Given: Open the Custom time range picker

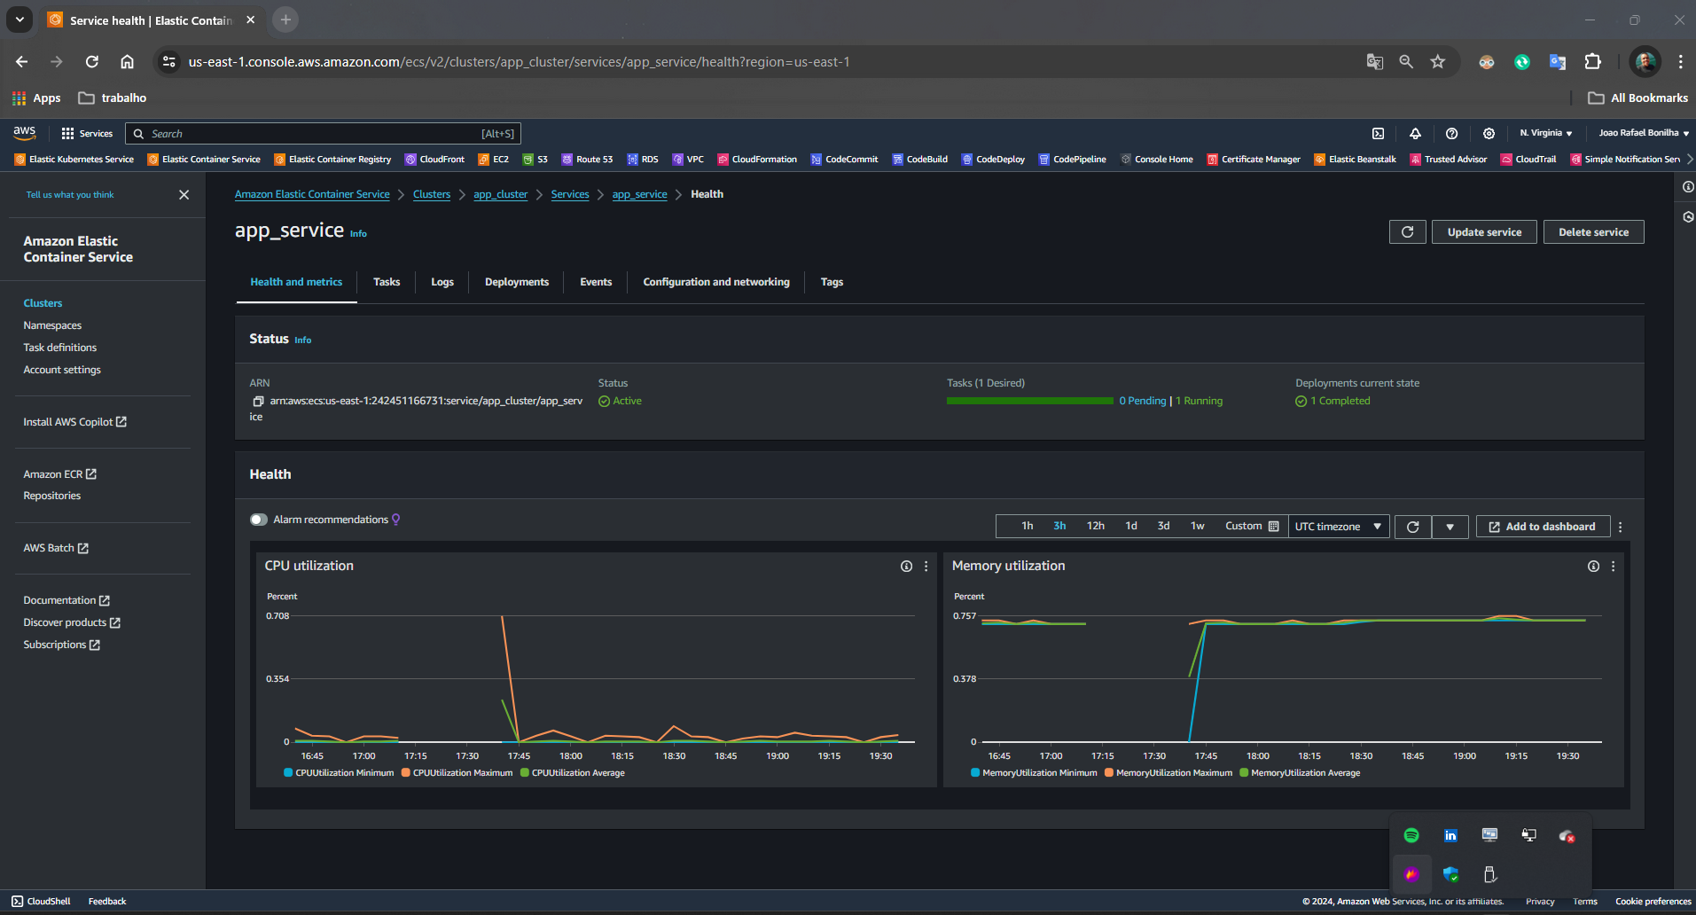Looking at the screenshot, I should 1252,527.
